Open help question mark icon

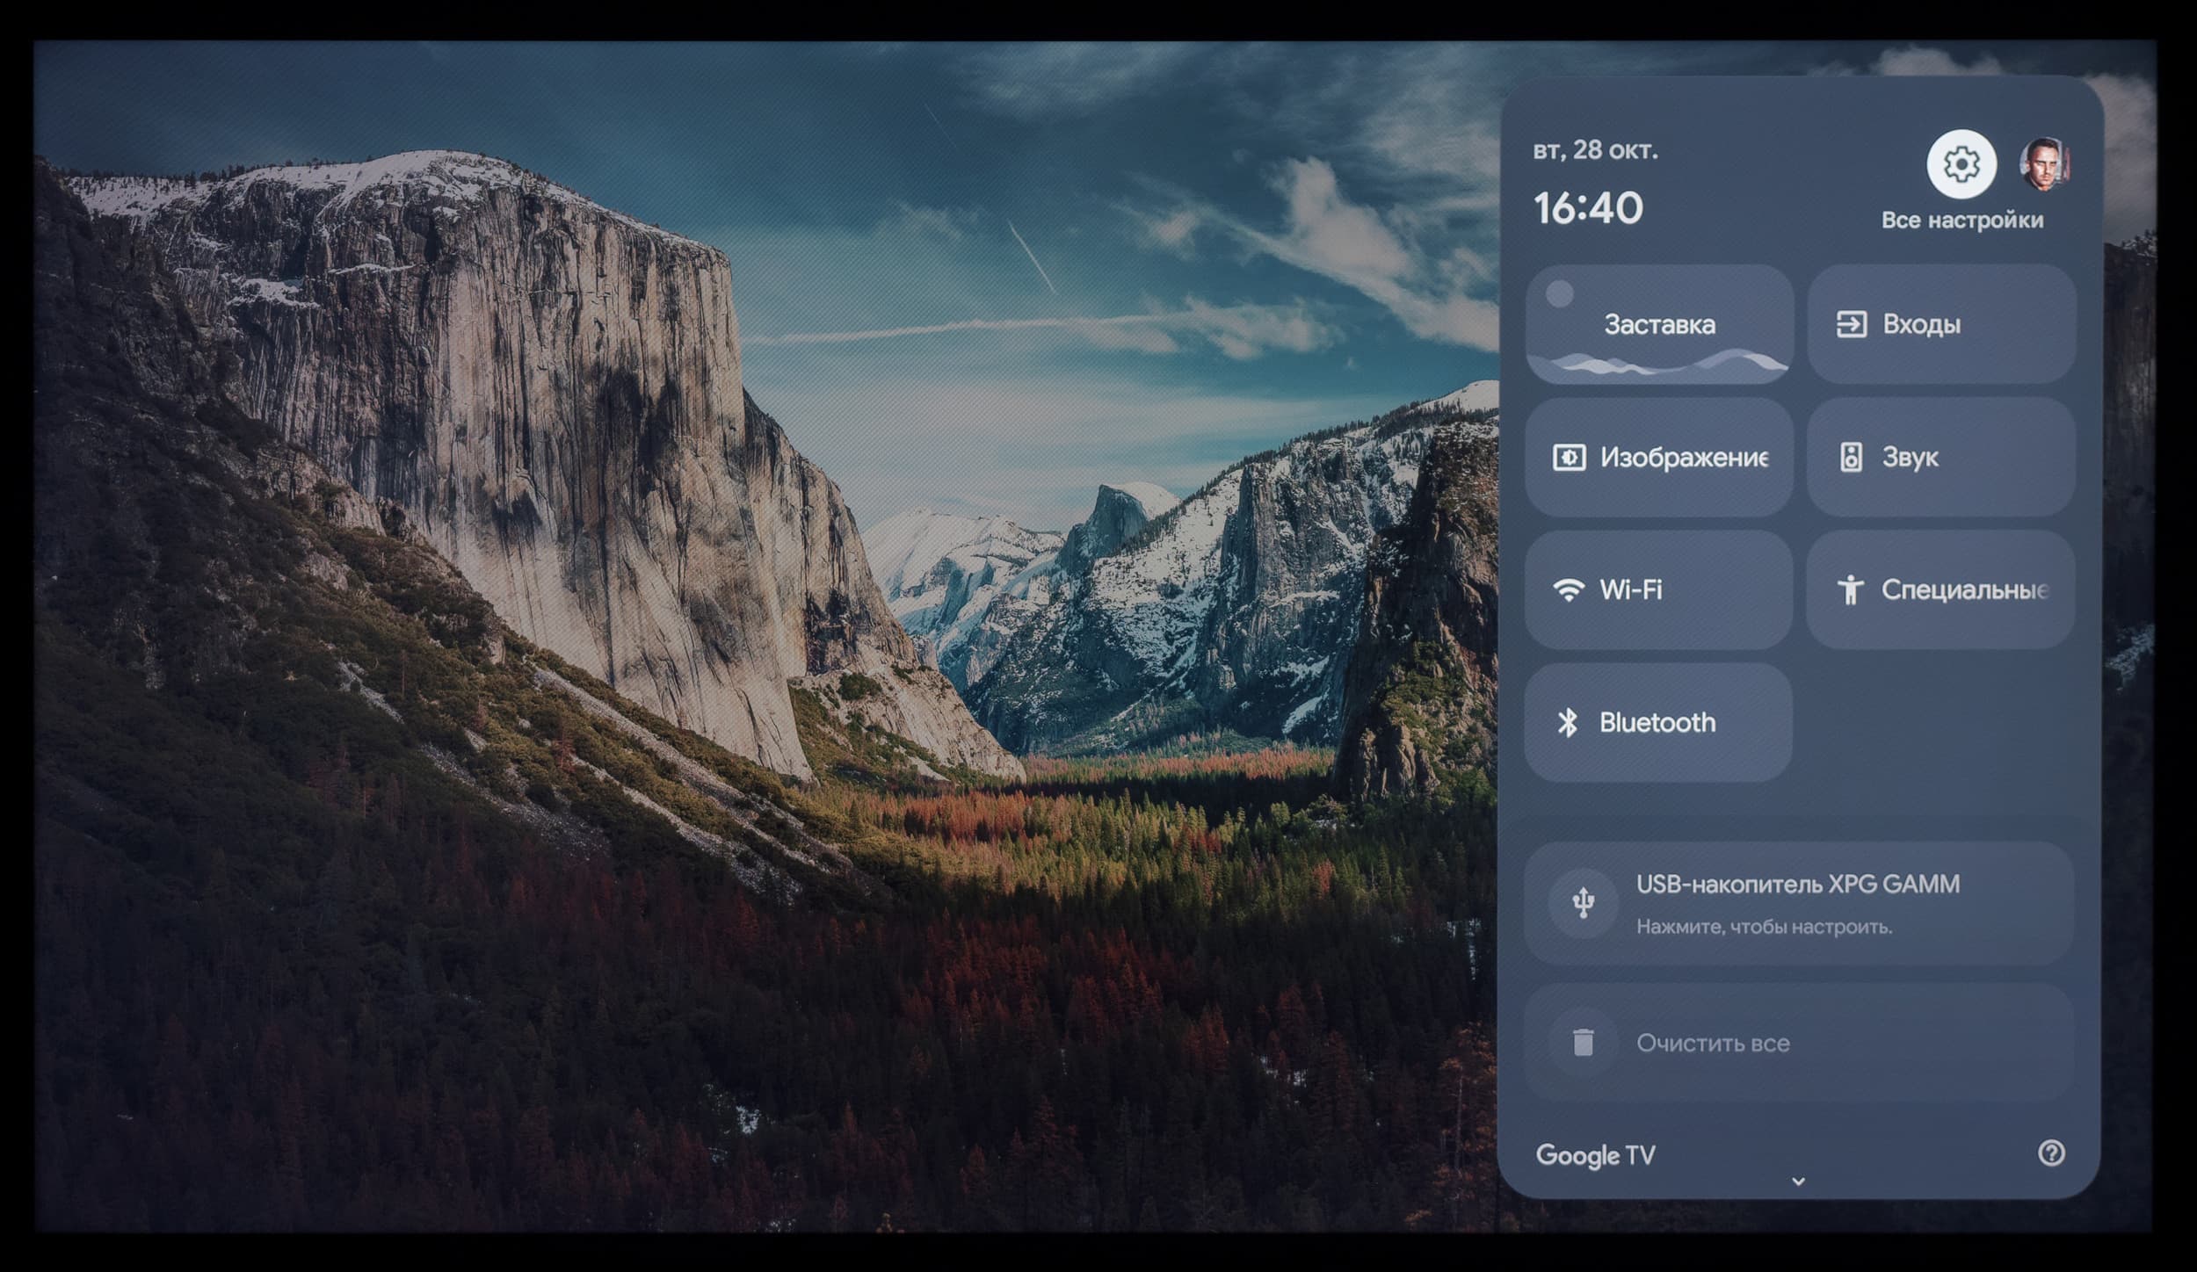2051,1153
